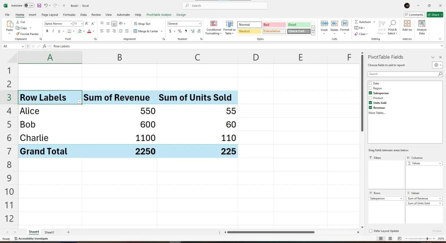Uncheck the Salesperson field checkbox

(371, 93)
